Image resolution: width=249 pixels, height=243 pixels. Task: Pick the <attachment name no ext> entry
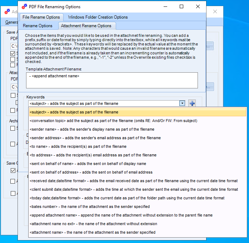pos(138,224)
